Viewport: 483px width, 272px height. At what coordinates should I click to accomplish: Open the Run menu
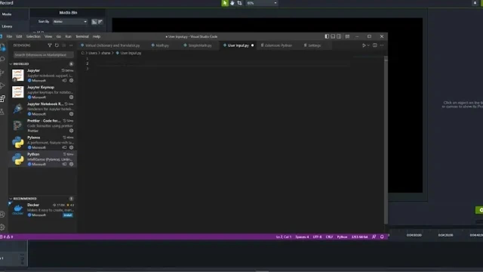[x=68, y=37]
